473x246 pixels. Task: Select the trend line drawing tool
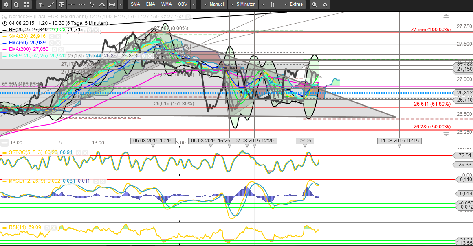pos(51,5)
